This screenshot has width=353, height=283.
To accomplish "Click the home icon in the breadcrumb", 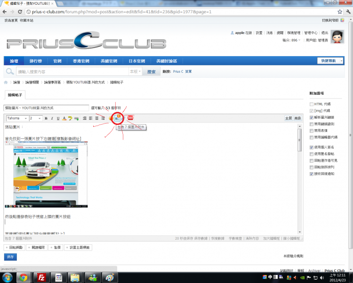I will [6, 83].
